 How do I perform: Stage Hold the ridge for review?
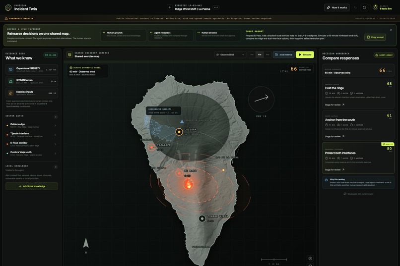pyautogui.click(x=334, y=105)
